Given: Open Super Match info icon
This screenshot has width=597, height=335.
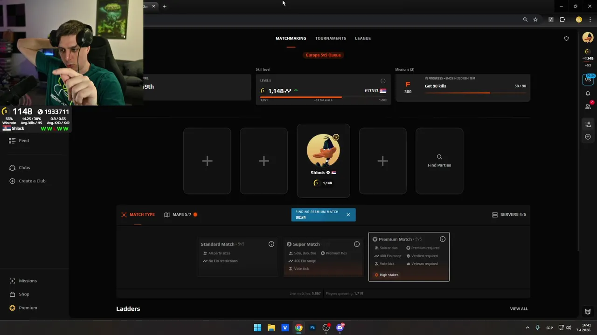Looking at the screenshot, I should tap(357, 244).
